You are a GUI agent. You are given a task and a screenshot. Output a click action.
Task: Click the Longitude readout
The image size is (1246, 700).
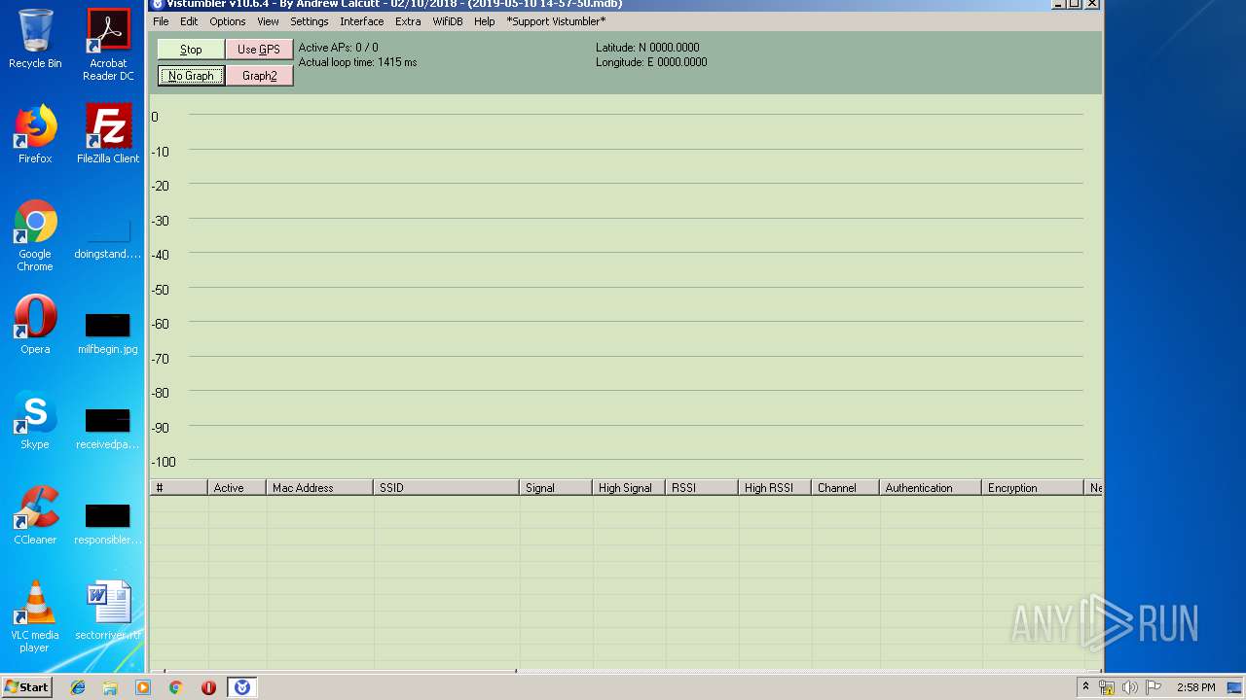(651, 62)
